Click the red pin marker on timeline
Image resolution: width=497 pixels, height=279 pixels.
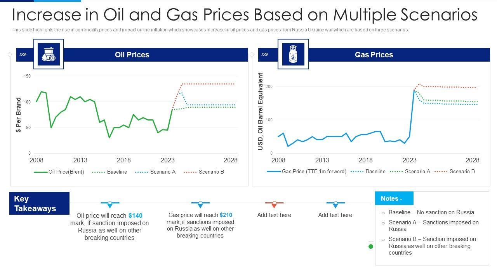point(275,203)
